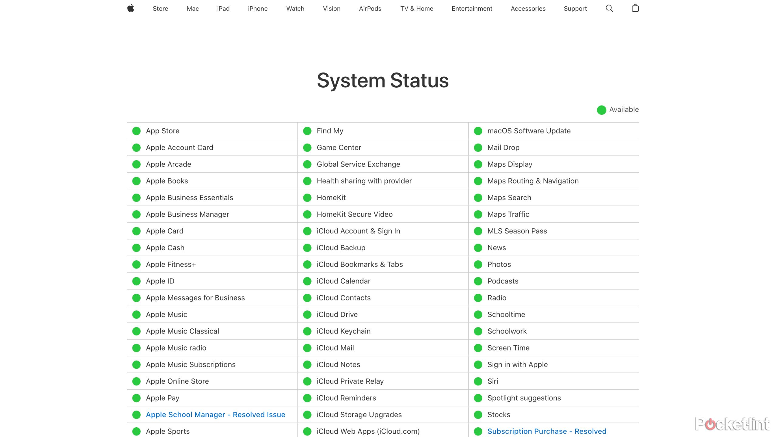Click the System Status heading
This screenshot has width=778, height=437.
(x=383, y=80)
